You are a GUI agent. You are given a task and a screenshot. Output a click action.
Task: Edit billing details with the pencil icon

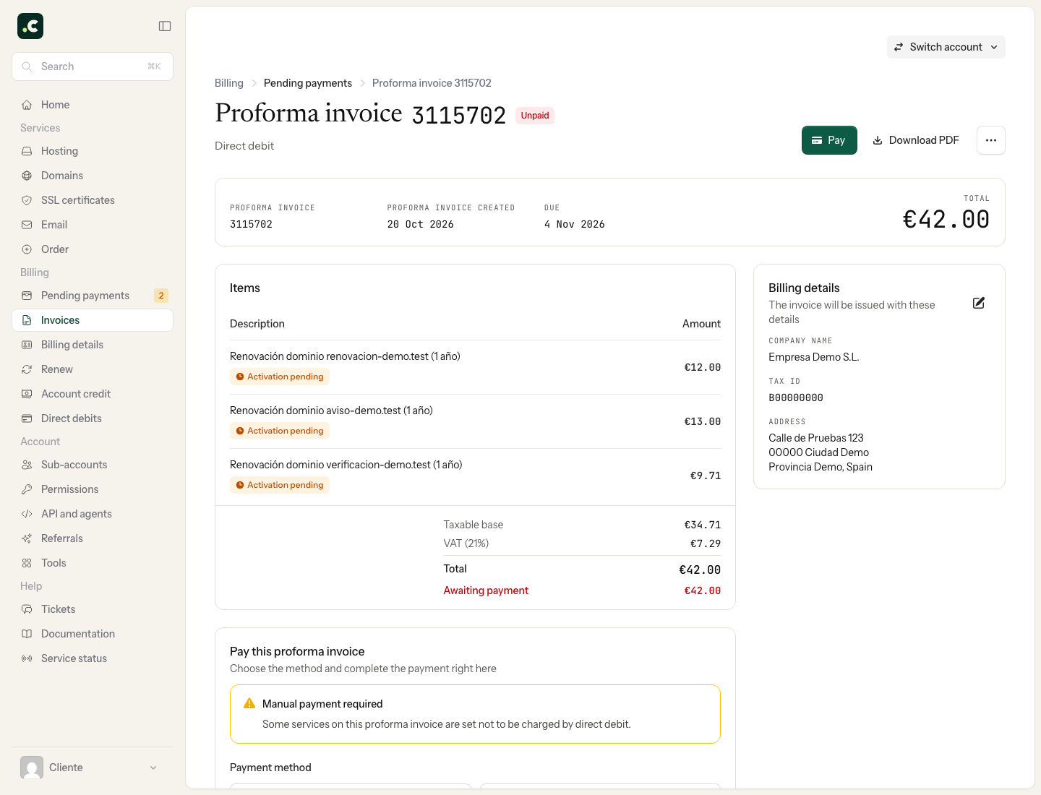(x=979, y=303)
